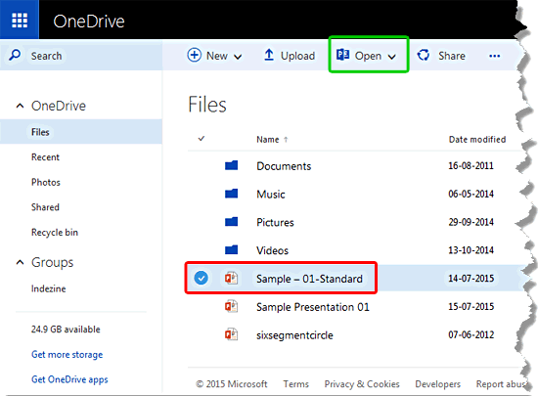The width and height of the screenshot is (538, 396).
Task: Click the Documents folder icon
Action: pos(231,165)
